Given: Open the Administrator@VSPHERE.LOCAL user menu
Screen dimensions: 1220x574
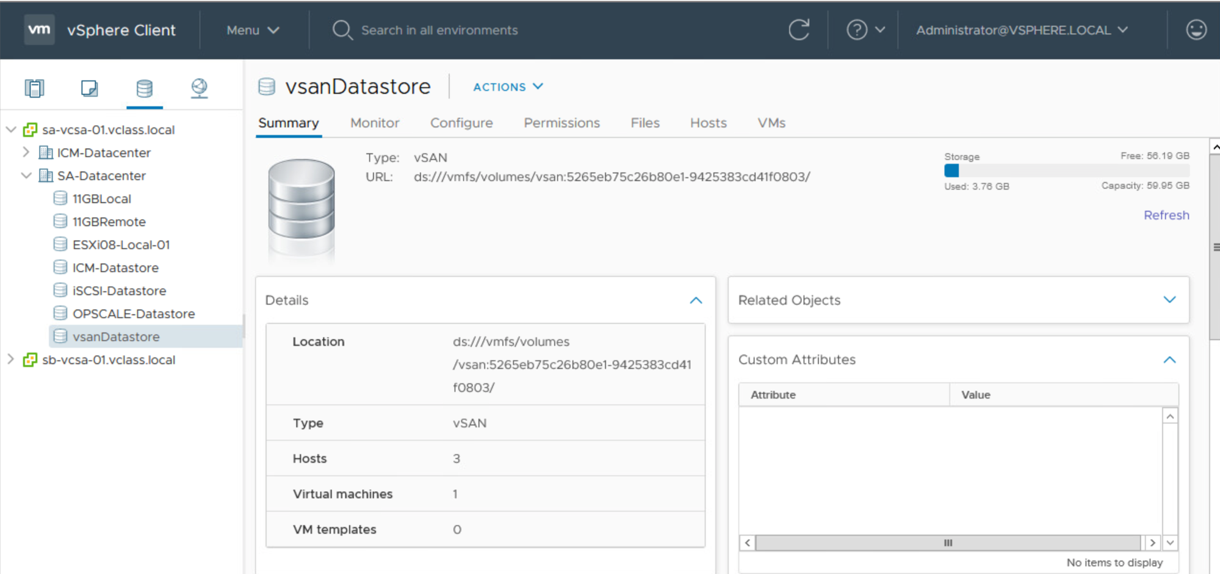Looking at the screenshot, I should [x=1022, y=30].
